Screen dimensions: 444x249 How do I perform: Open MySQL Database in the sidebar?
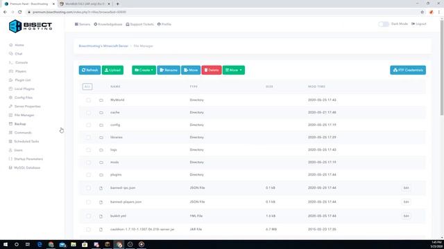tap(24, 167)
